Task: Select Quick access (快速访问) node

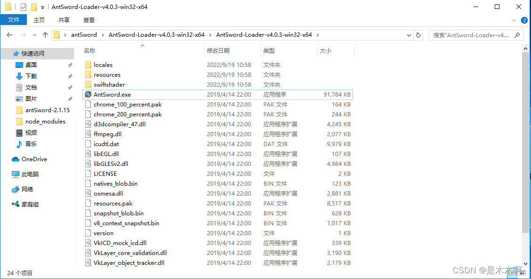Action: pyautogui.click(x=33, y=54)
